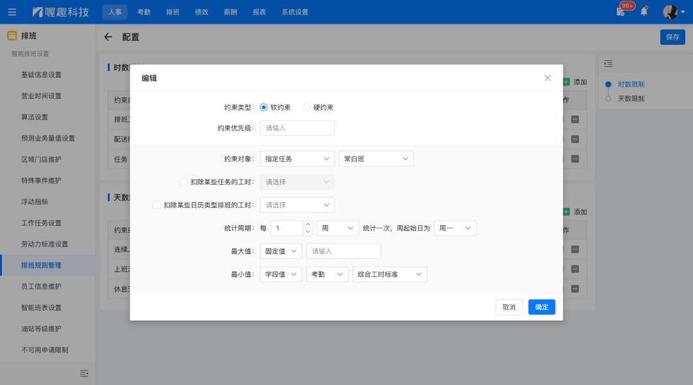Click the 取消 button
The height and width of the screenshot is (385, 693).
click(x=509, y=307)
